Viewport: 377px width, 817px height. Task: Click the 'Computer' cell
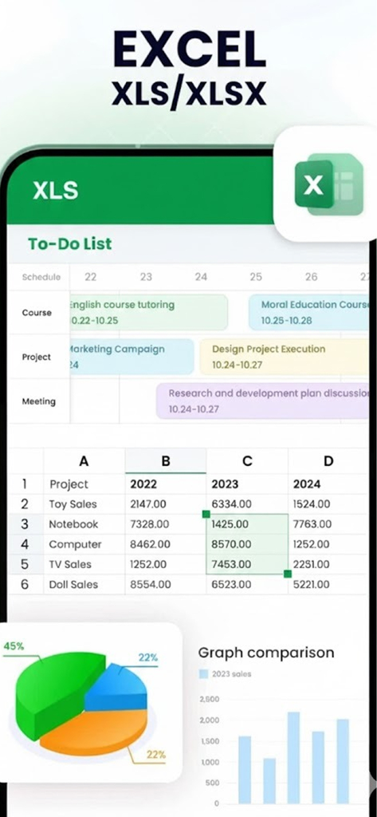click(84, 544)
